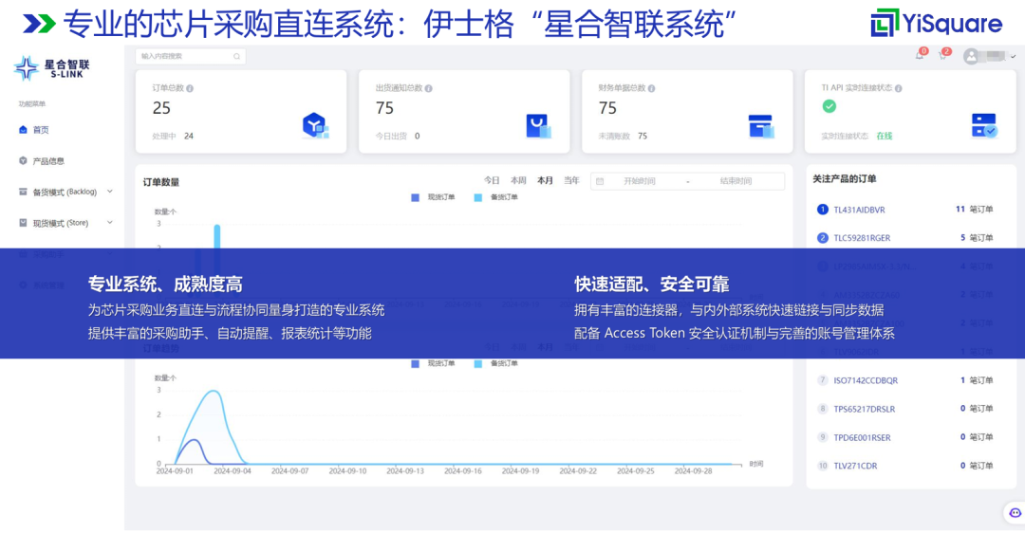This screenshot has width=1025, height=533.
Task: Open product TLV271CDR link
Action: [x=855, y=466]
